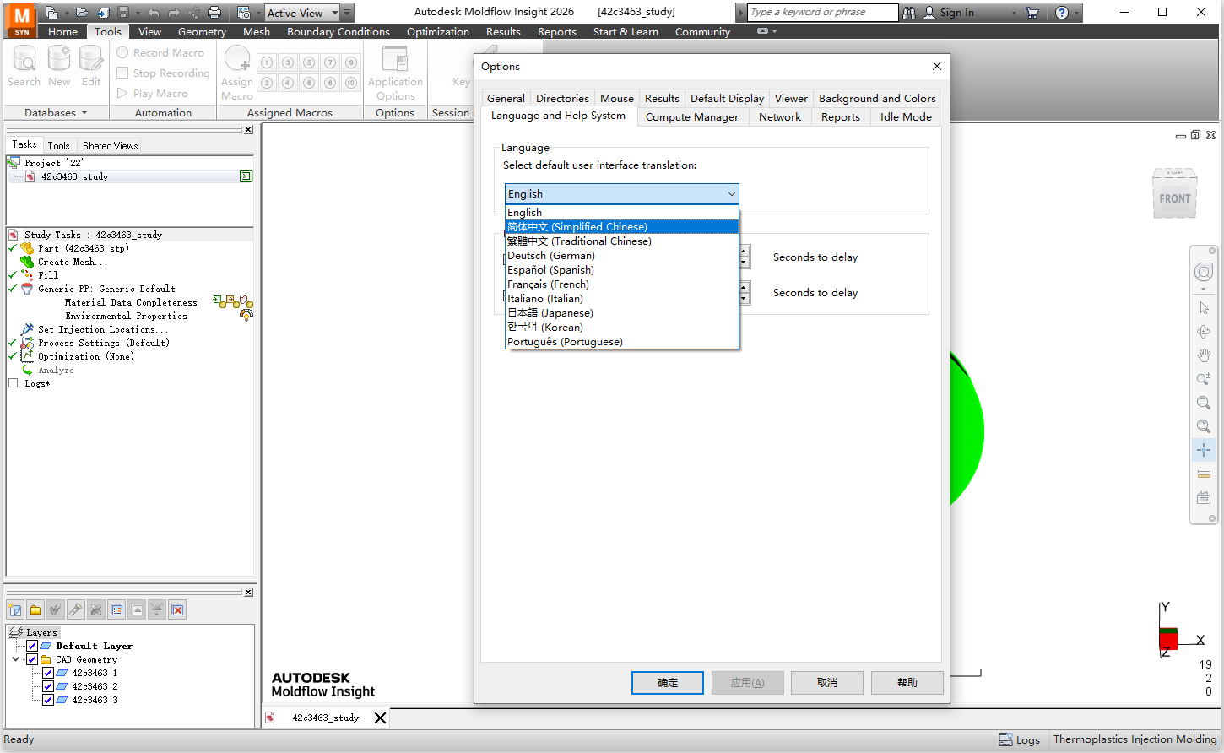This screenshot has height=753, width=1224.
Task: Open the capture snapshot dropdown arrow in title toolbar
Action: (x=258, y=13)
